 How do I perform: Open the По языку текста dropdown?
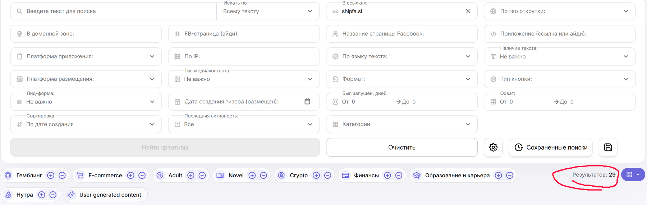[x=402, y=56]
